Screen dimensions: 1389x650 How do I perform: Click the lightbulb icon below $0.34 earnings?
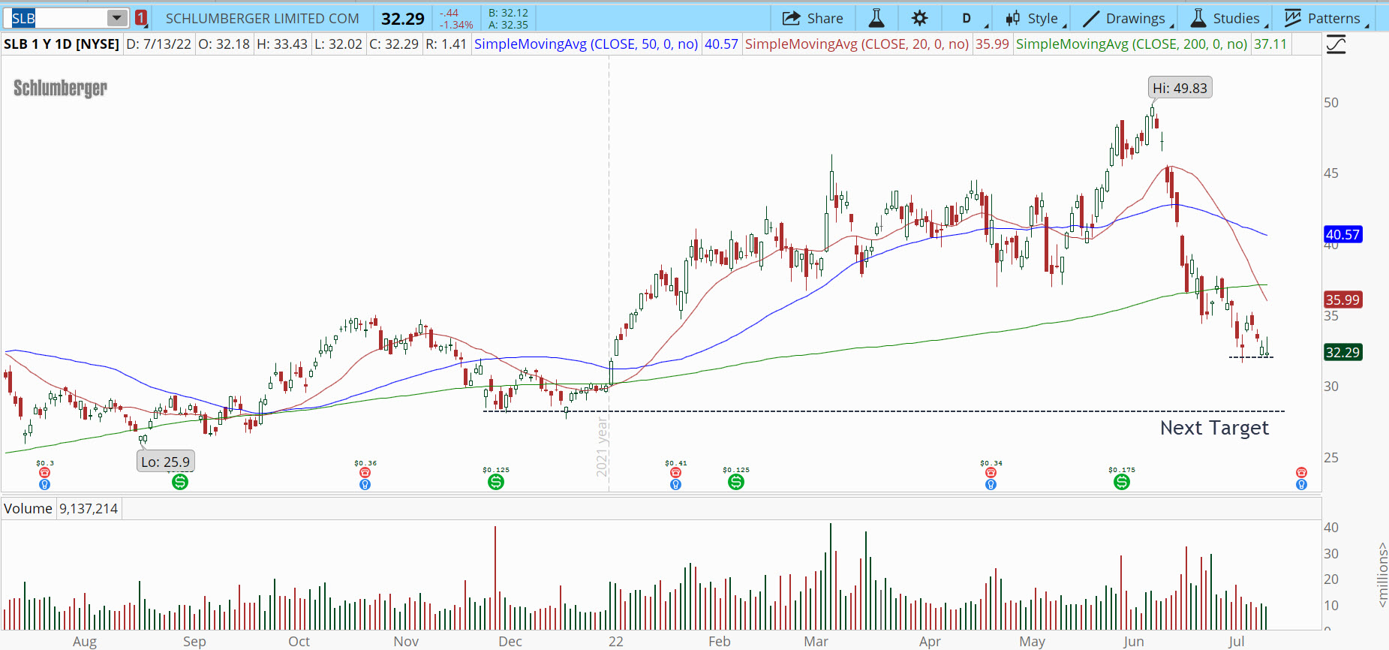(991, 485)
